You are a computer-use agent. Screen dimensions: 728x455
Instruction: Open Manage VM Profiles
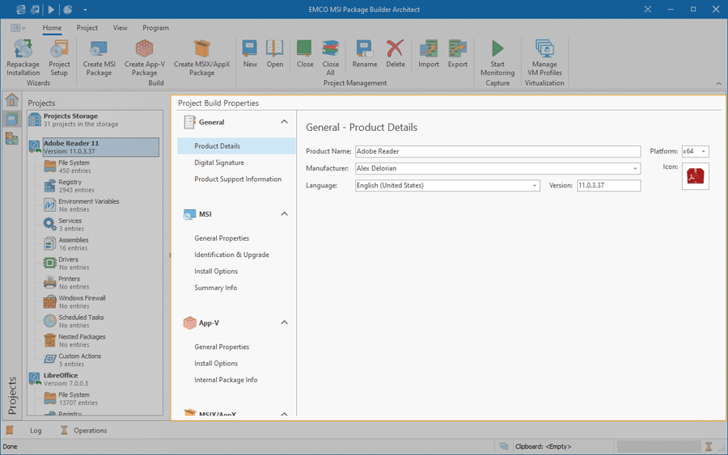[544, 57]
